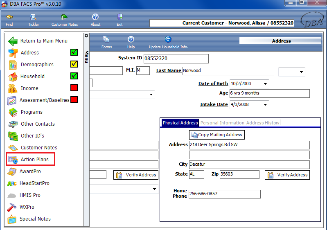Viewport: 327px width, 230px height.
Task: Open the HMIS Pro icon
Action: pyautogui.click(x=12, y=195)
